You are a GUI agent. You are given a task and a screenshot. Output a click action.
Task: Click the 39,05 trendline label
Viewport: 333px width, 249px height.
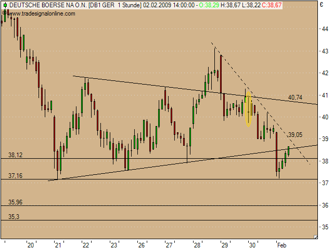coord(295,135)
